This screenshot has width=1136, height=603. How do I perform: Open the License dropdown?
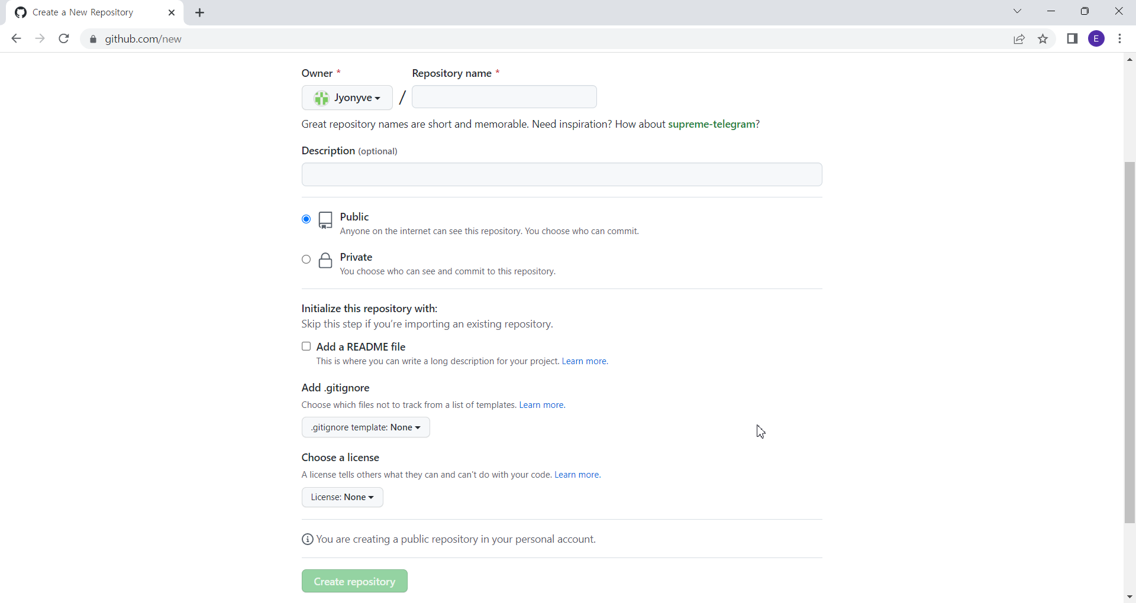pos(343,497)
